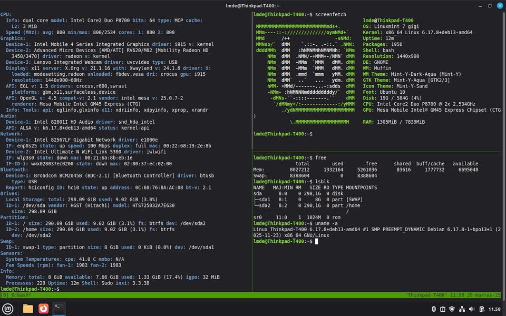Click 'Processes: 229' in the Info section

[x=25, y=283]
